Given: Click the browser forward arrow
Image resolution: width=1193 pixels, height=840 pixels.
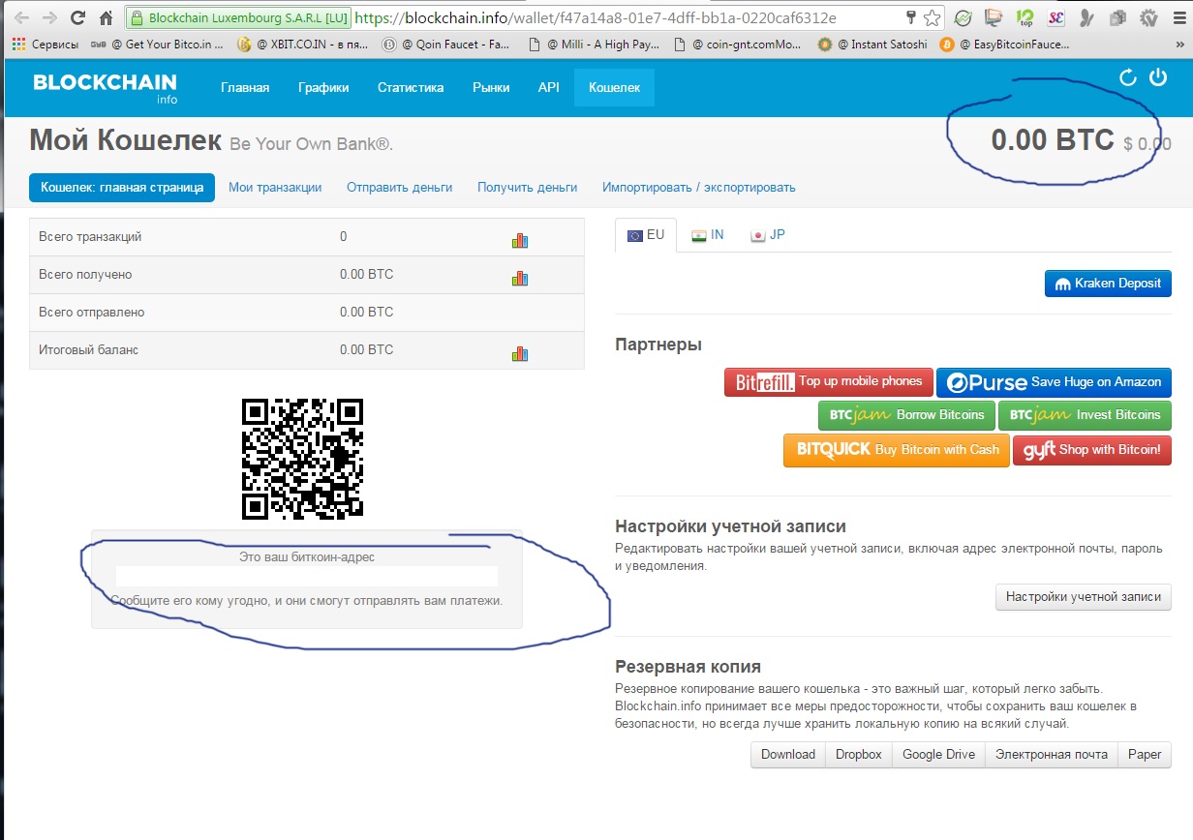Looking at the screenshot, I should coord(50,17).
